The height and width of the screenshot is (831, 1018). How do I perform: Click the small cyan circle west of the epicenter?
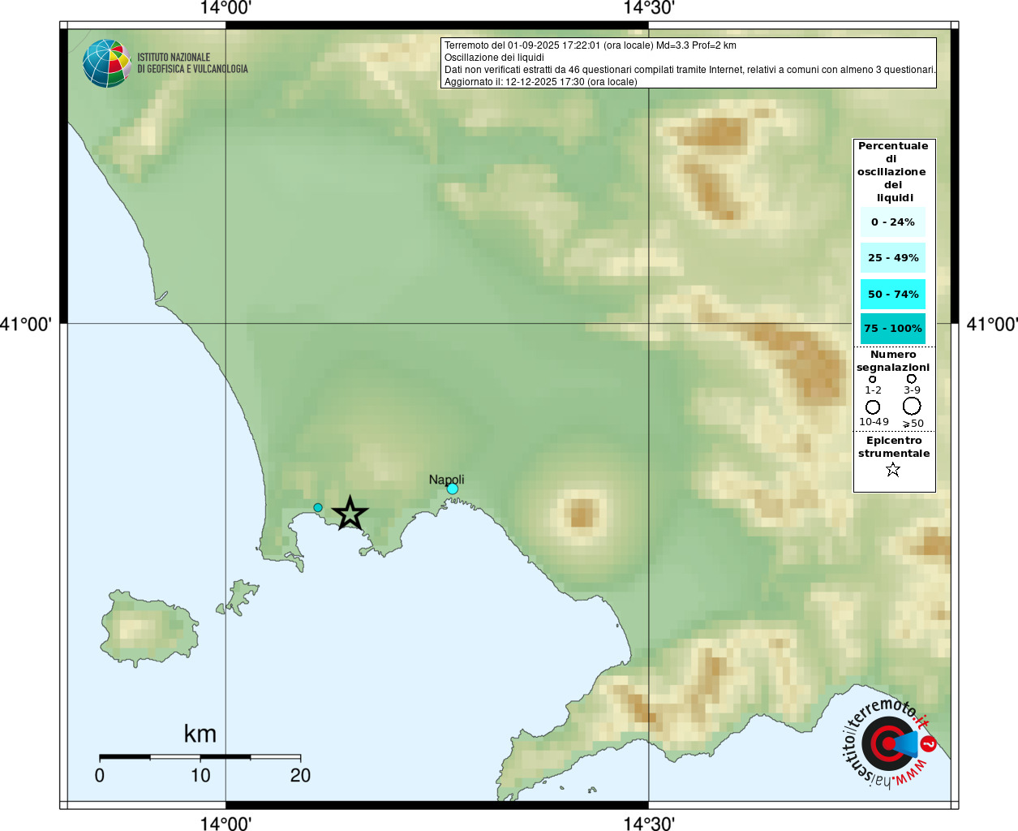point(318,507)
